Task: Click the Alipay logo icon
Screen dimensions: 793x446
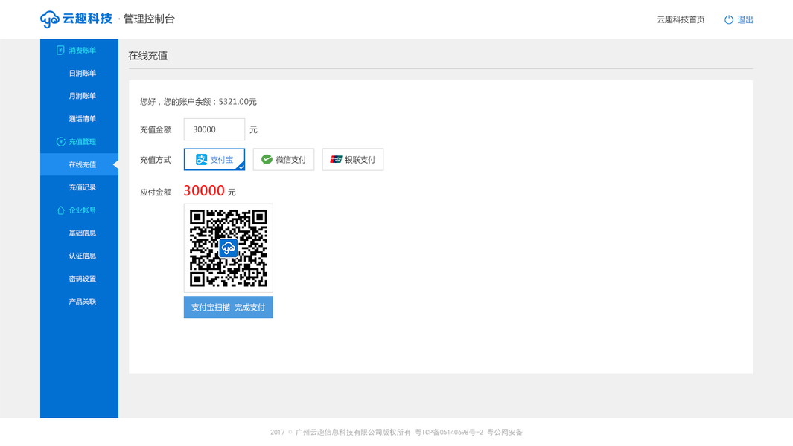Action: pos(201,160)
